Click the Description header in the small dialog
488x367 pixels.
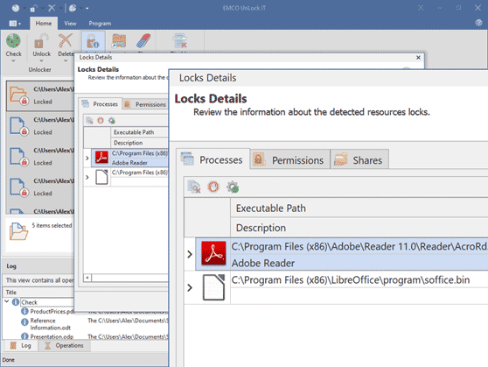coord(139,143)
